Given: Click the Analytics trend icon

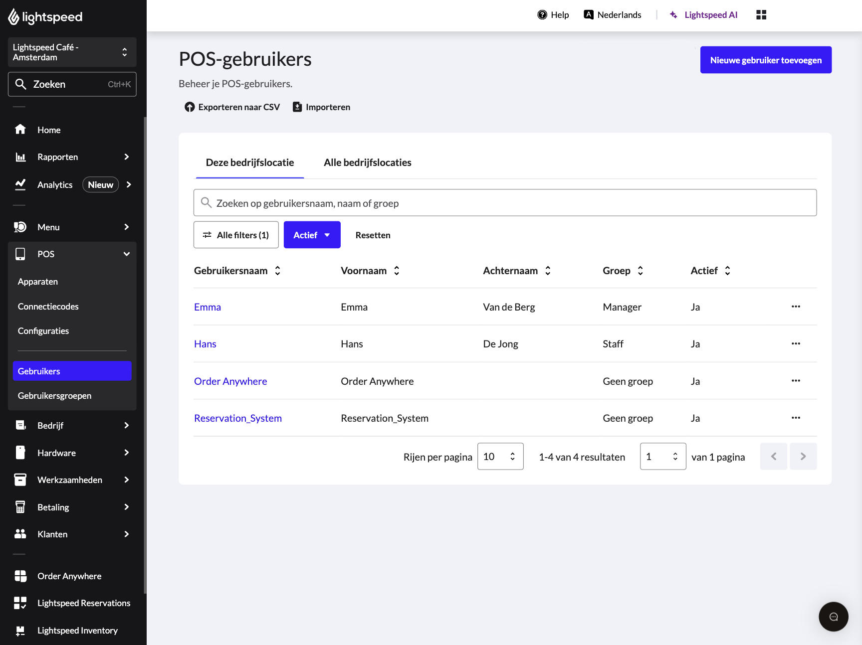Looking at the screenshot, I should [20, 184].
